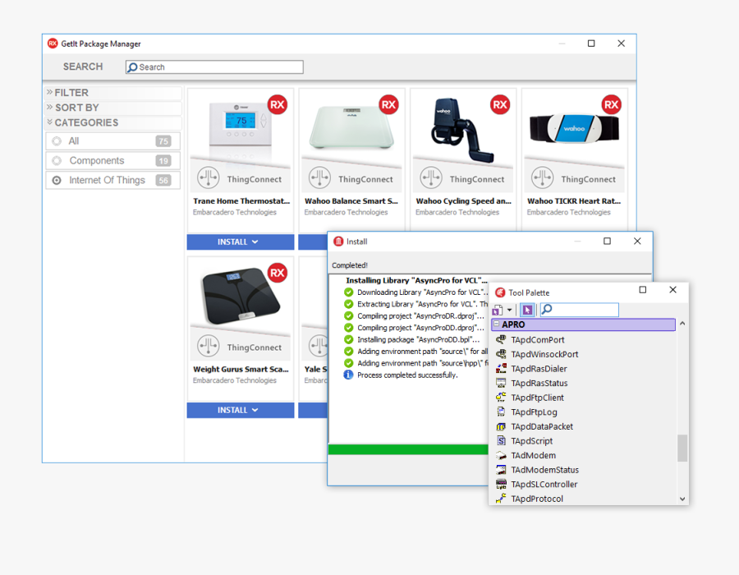This screenshot has height=575, width=739.
Task: Click the Weight Gurus Smart Scale title
Action: pos(241,369)
